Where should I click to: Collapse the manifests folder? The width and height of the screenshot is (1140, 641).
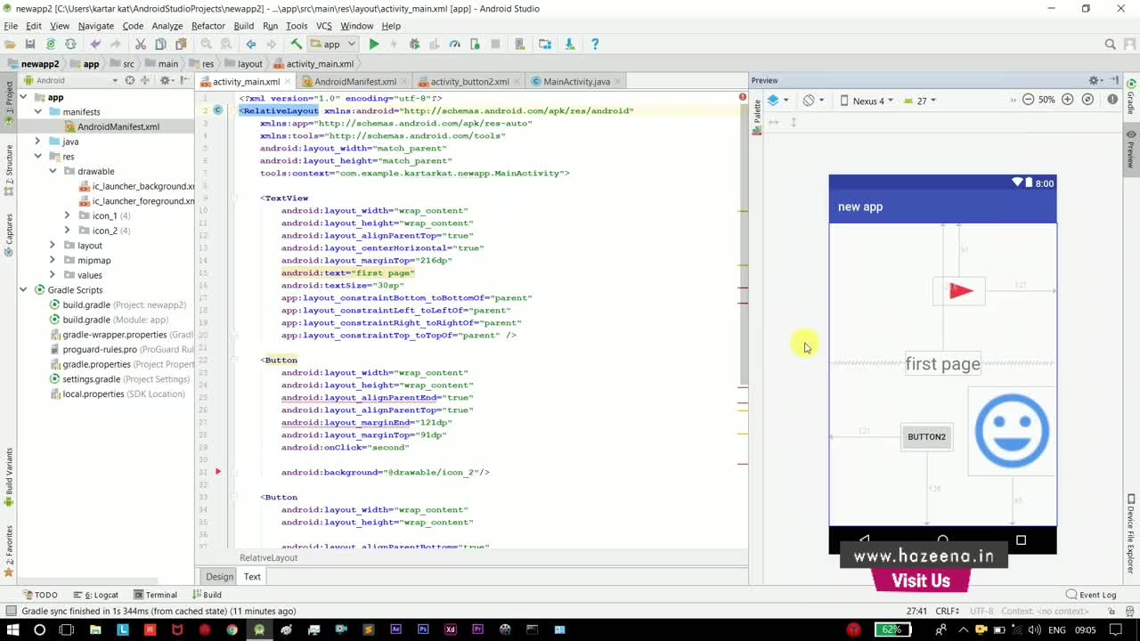point(37,112)
